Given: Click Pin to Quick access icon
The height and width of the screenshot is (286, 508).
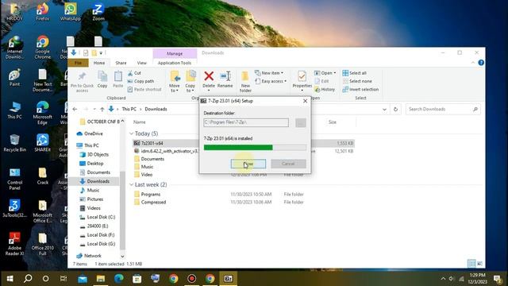Looking at the screenshot, I should (82, 82).
